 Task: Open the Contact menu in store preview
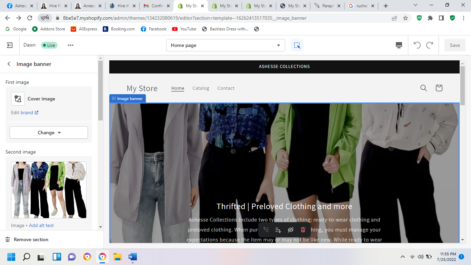pos(226,88)
